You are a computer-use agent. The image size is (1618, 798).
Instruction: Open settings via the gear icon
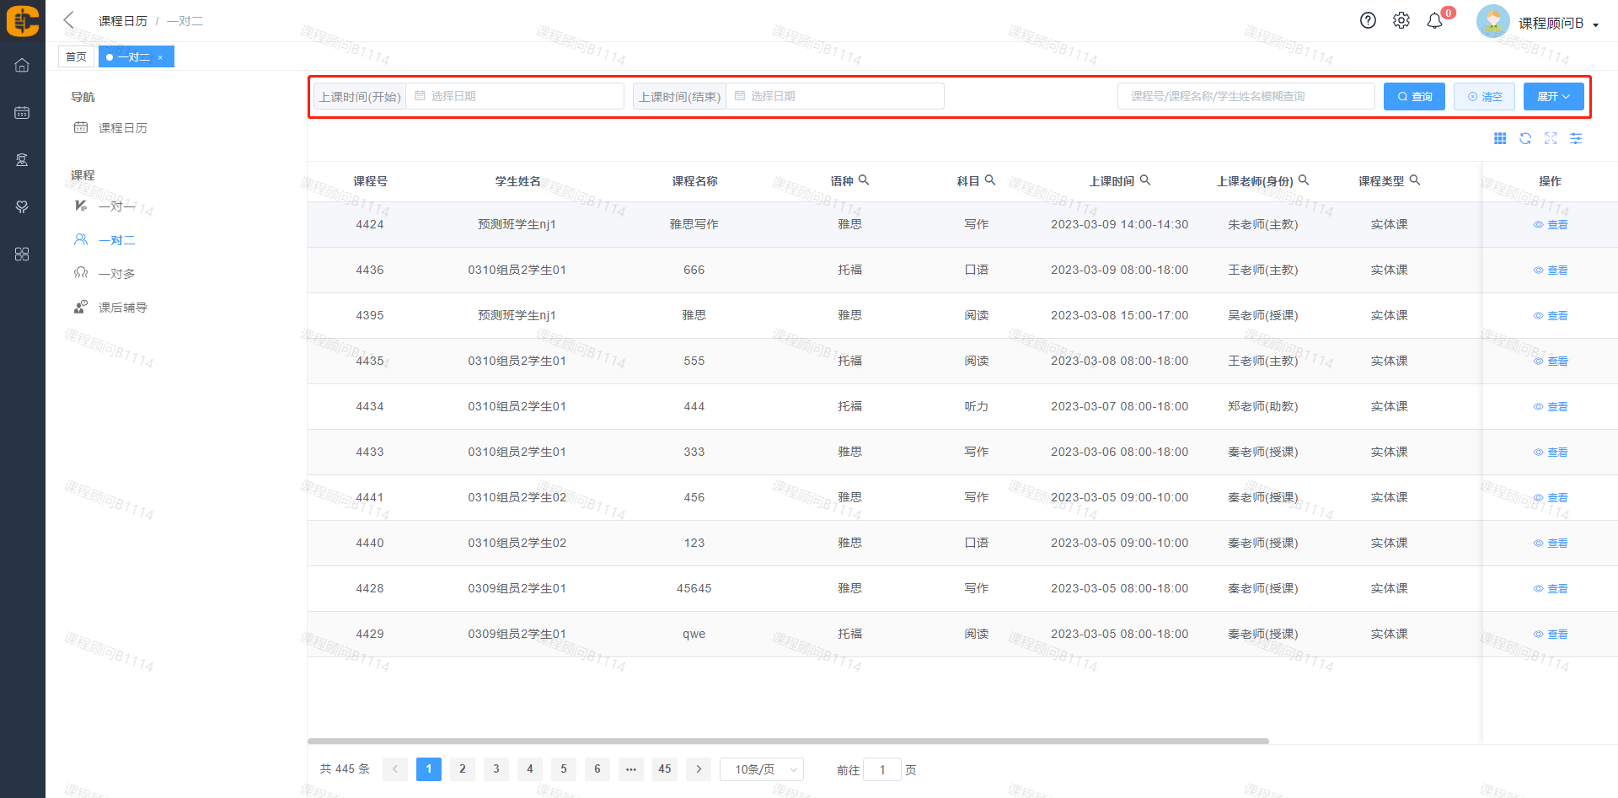pyautogui.click(x=1401, y=21)
